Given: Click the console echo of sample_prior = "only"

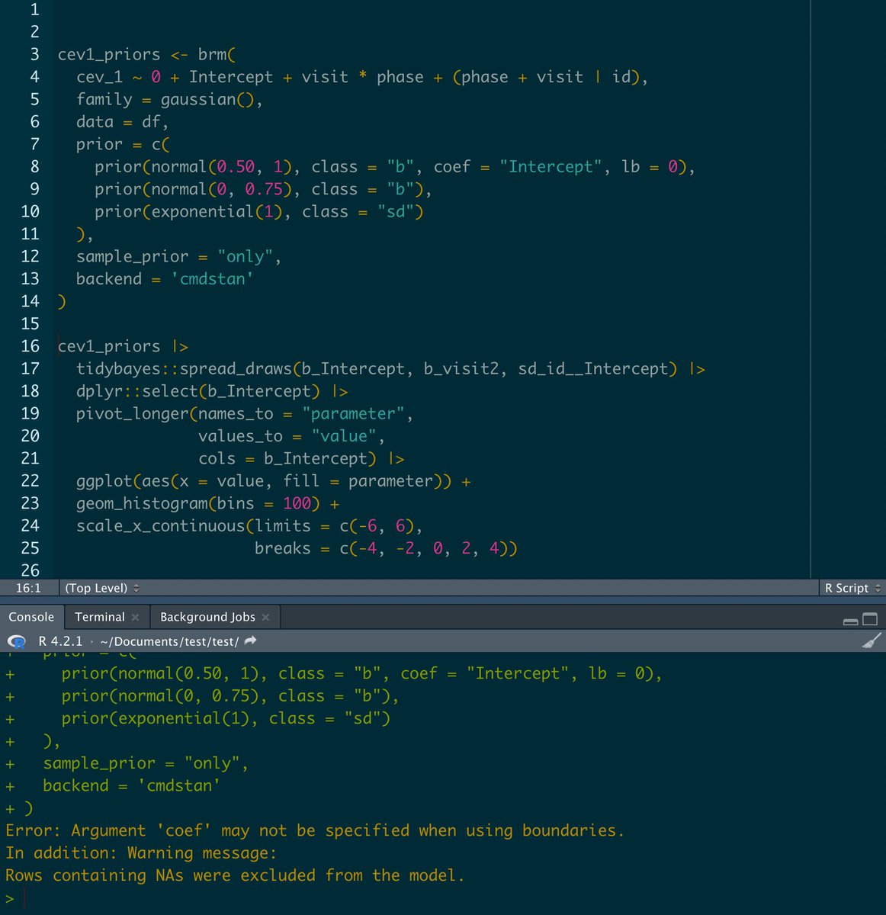Looking at the screenshot, I should 146,763.
